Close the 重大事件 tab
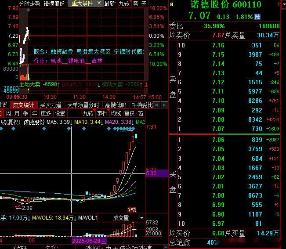 (x=99, y=3)
